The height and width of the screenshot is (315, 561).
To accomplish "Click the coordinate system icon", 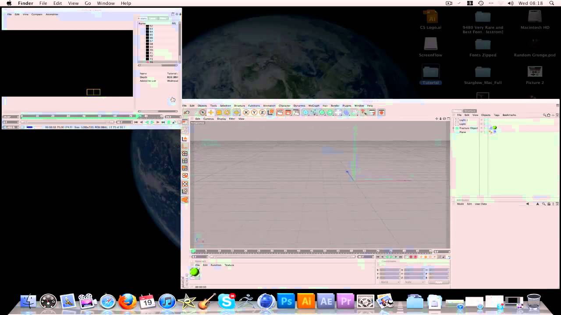I will 270,112.
